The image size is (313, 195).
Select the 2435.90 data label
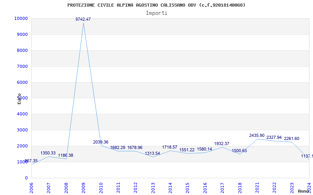[257, 135]
